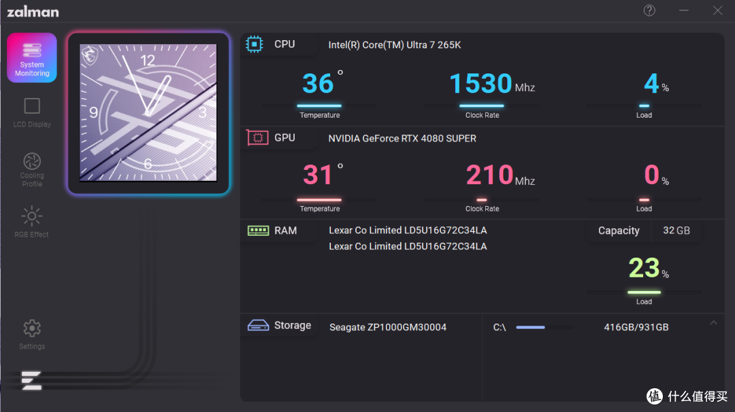Switch to the LCD Display section
This screenshot has height=412, width=735.
32,113
